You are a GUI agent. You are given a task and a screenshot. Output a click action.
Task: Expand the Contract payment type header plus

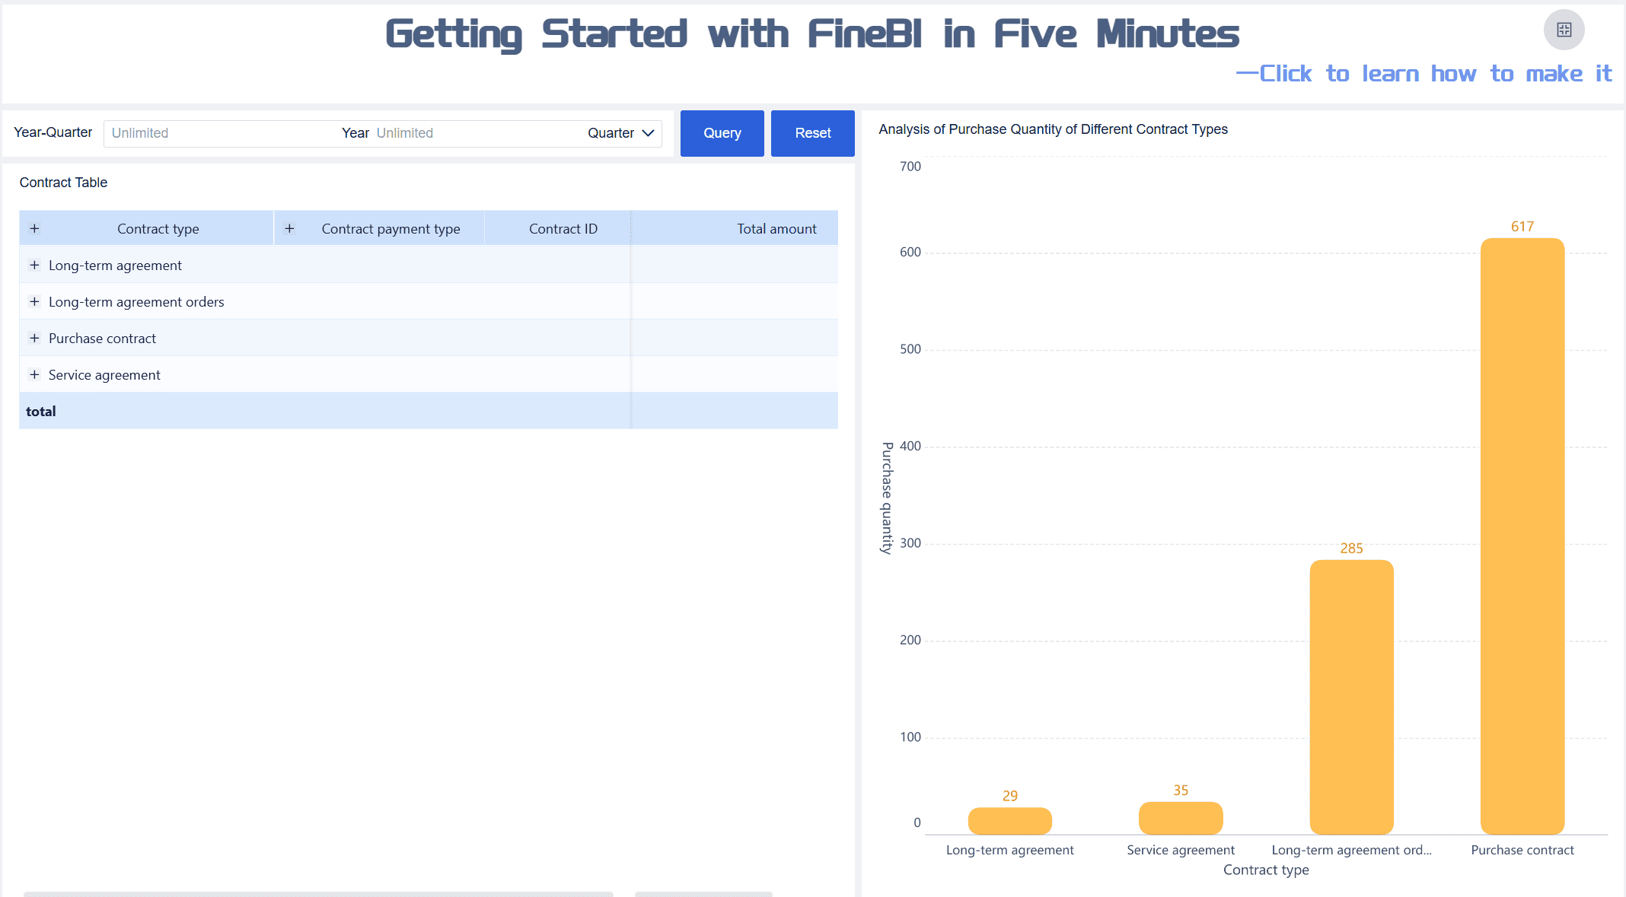[289, 228]
